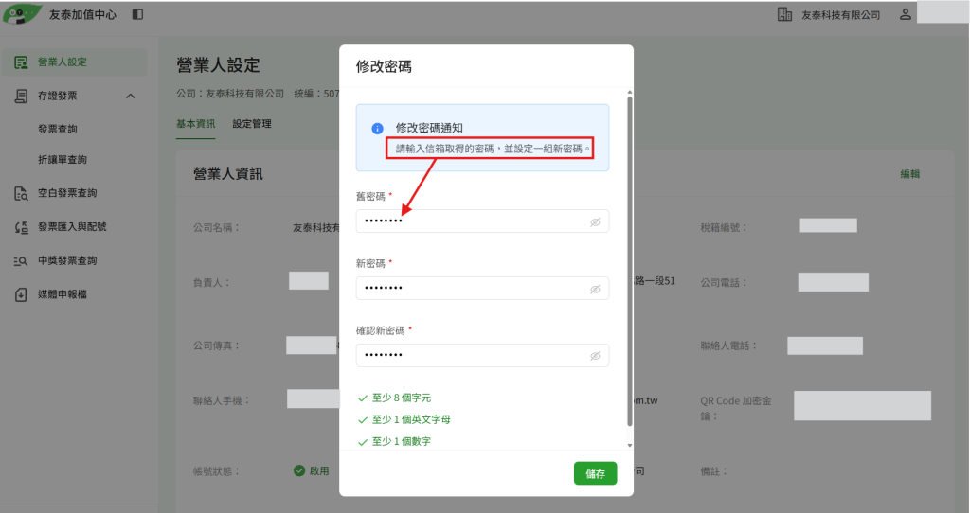
Task: Click into the 舊密碼 input field
Action: click(482, 221)
